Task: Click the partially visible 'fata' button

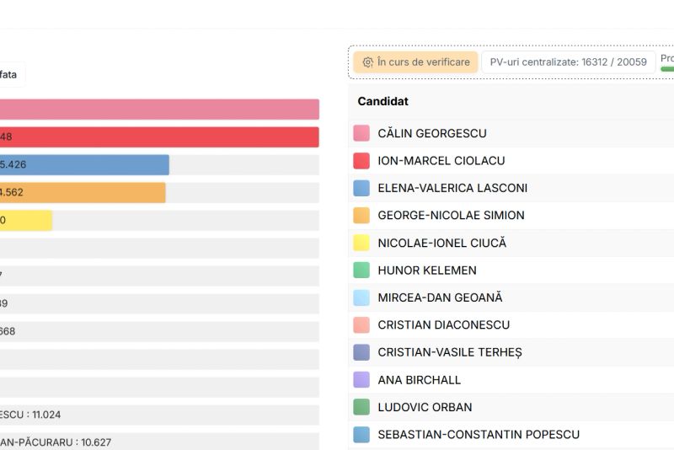Action: [10, 75]
